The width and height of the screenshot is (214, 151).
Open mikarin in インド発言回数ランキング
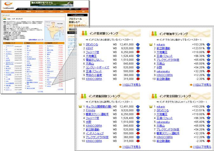161,106
